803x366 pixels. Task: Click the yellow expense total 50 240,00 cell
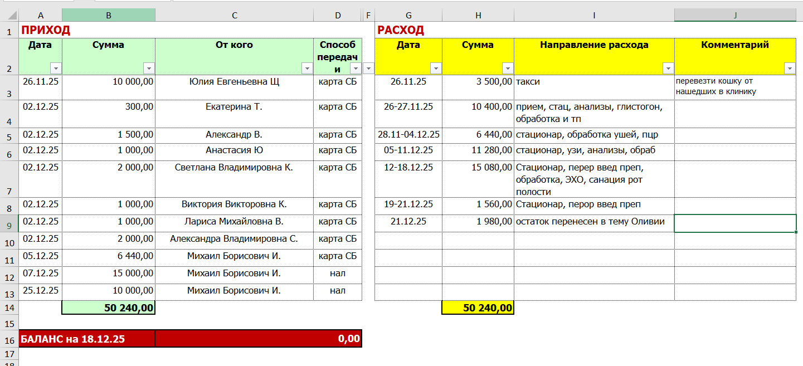[x=478, y=308]
